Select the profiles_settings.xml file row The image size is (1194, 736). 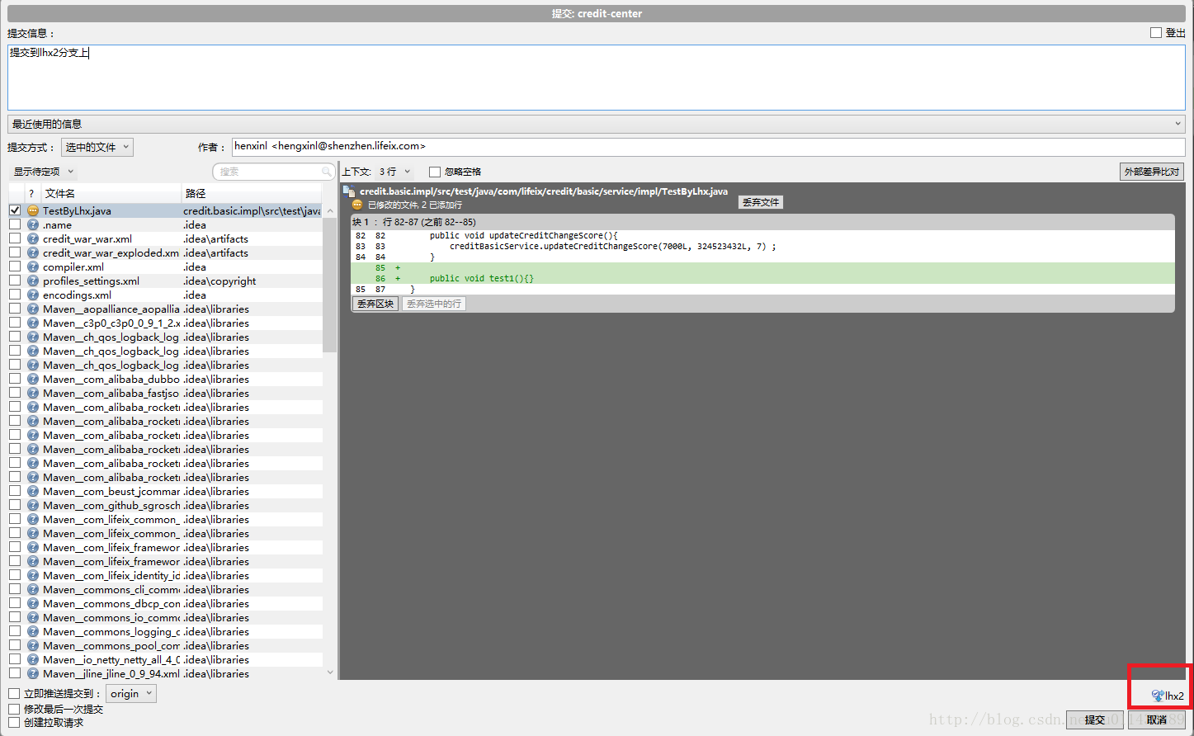point(165,281)
